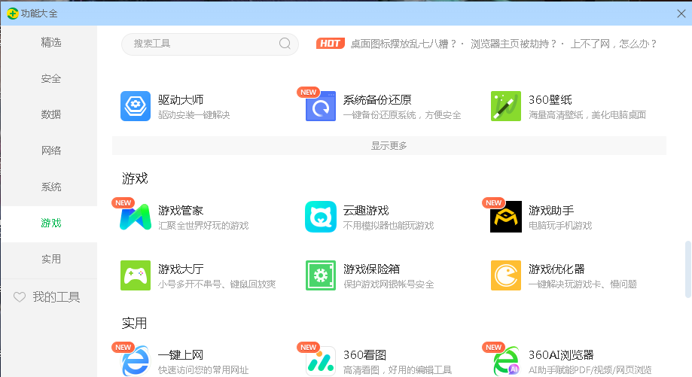Click the 驱动大师 title text
Screen dimensions: 692x377
(x=181, y=99)
